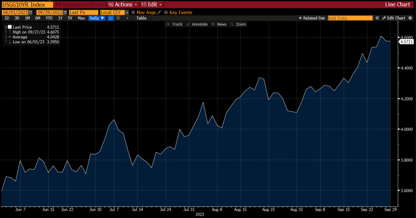
Task: Collapse toolbar with double-chevron icon
Action: point(377,18)
